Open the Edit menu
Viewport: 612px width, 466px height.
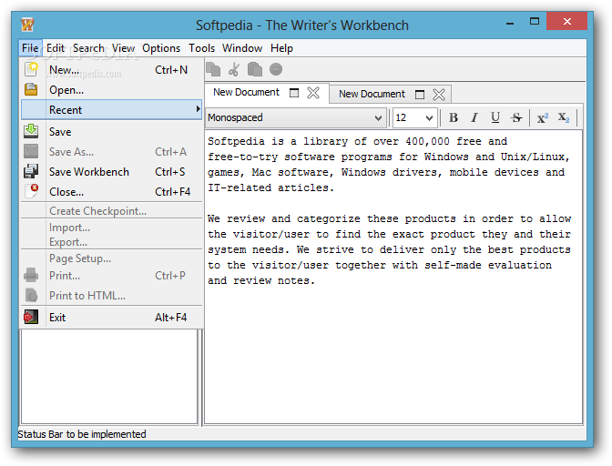tap(56, 48)
